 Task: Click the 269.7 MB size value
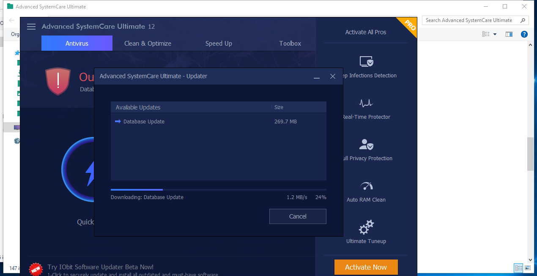[x=286, y=122]
